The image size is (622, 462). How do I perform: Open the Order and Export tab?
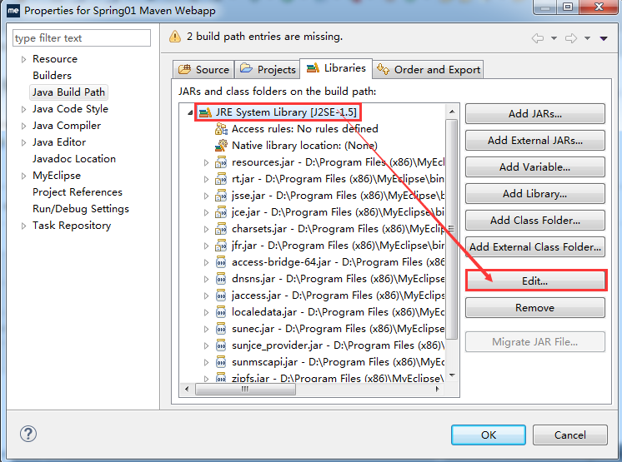click(428, 70)
